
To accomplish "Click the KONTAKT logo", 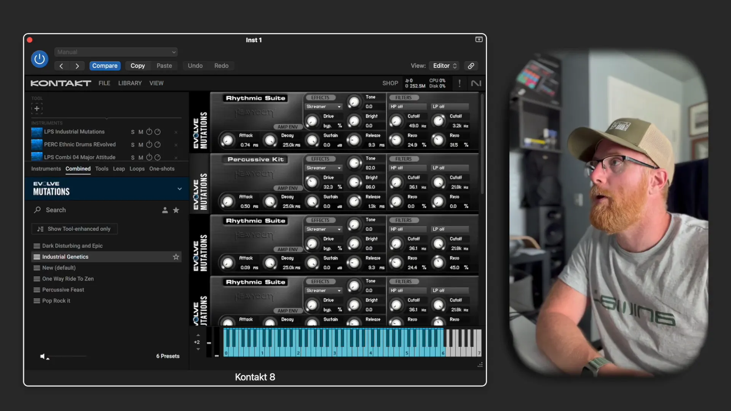I will [x=61, y=83].
